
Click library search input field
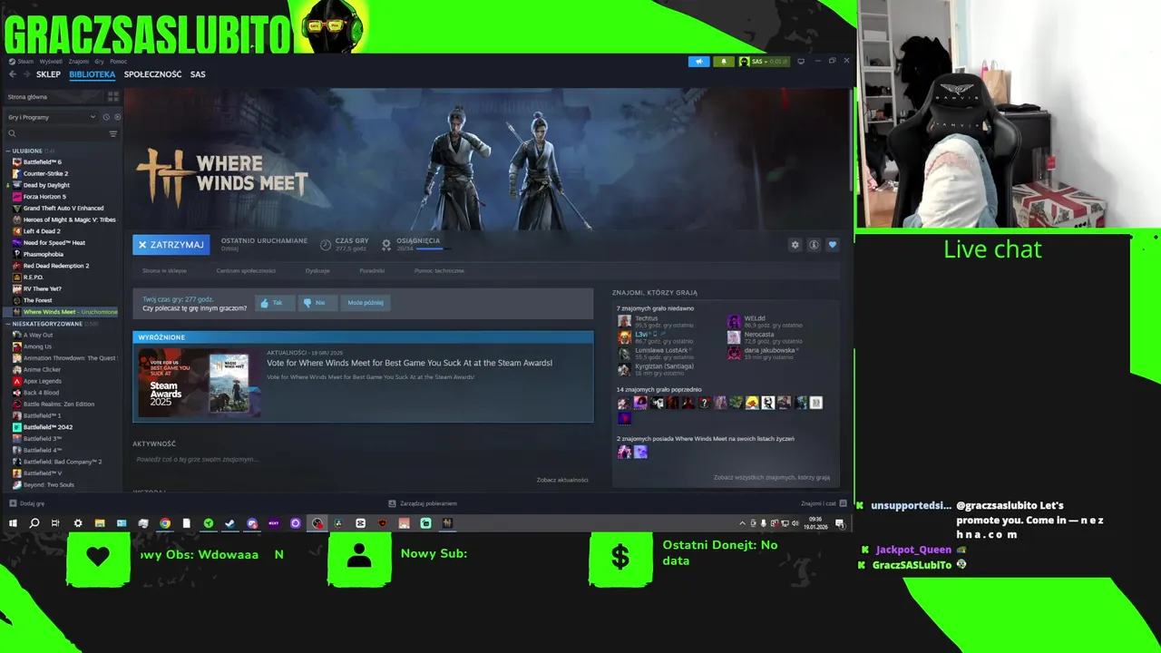62,134
